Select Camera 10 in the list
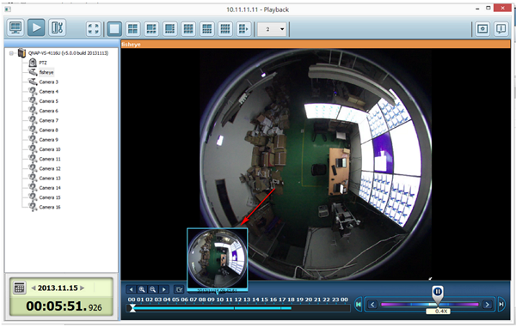The image size is (516, 327). click(x=50, y=149)
